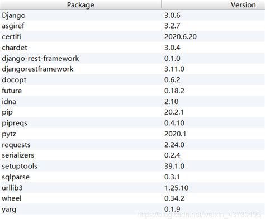Select the requests package row
The image size is (265, 223).
[132, 145]
